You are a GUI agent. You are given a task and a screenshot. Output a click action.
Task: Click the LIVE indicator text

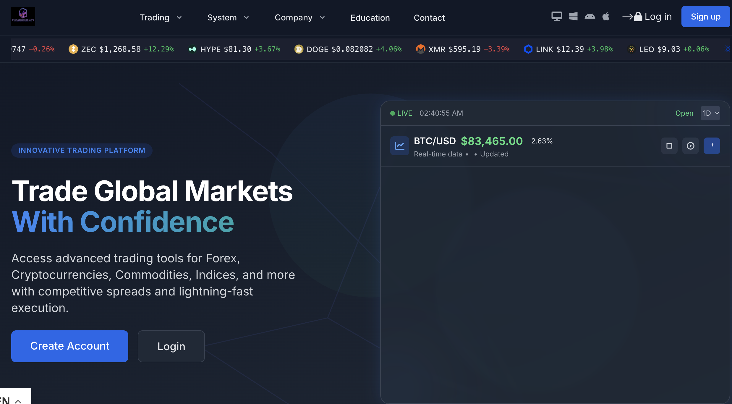click(404, 113)
